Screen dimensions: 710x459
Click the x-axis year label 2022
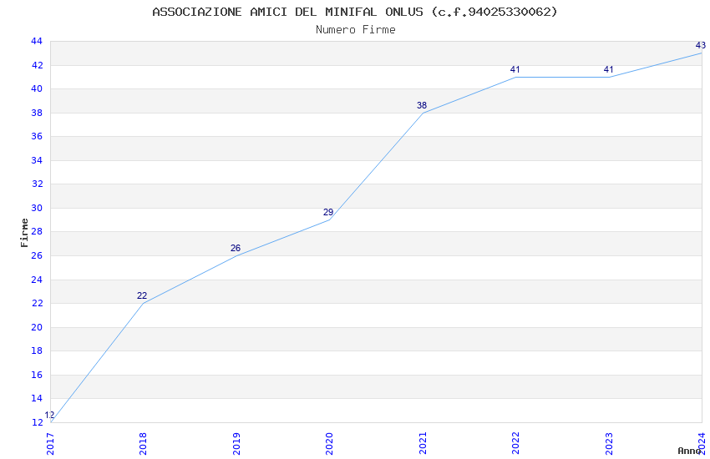515,444
